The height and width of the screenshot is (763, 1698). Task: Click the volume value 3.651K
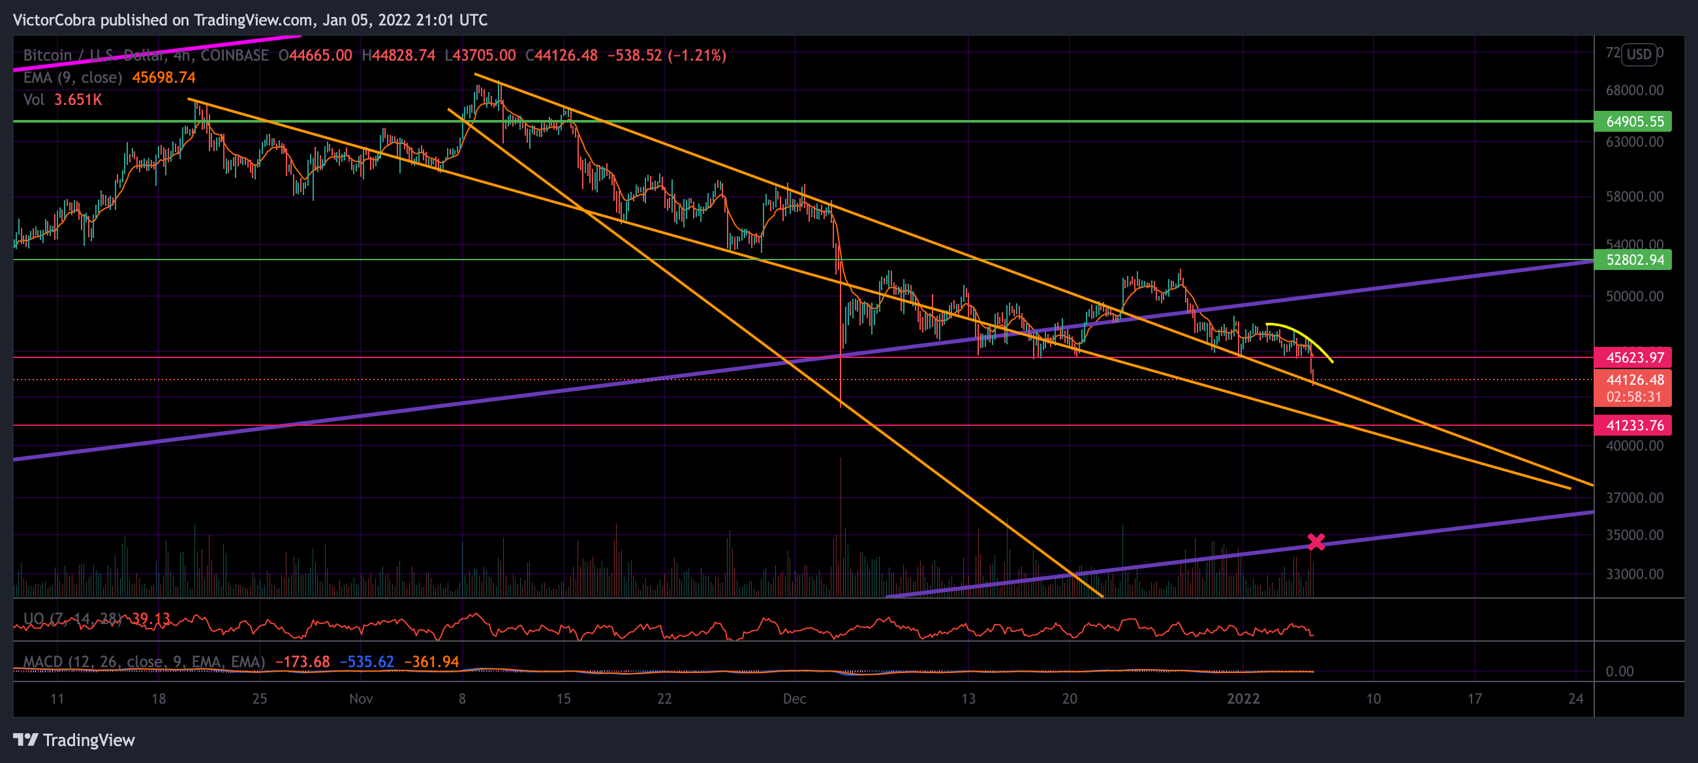tap(78, 100)
